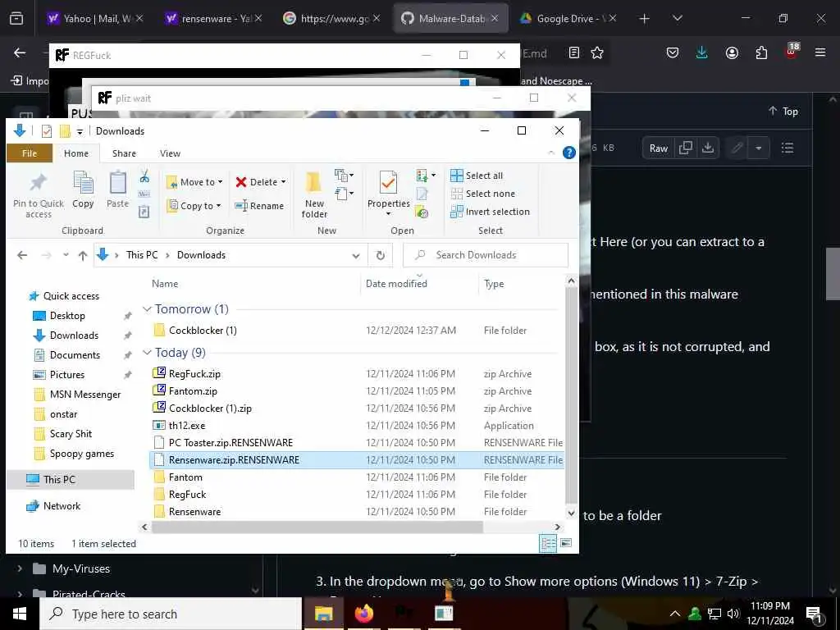This screenshot has height=630, width=840.
Task: Click GitHub download raw file icon
Action: pyautogui.click(x=708, y=148)
